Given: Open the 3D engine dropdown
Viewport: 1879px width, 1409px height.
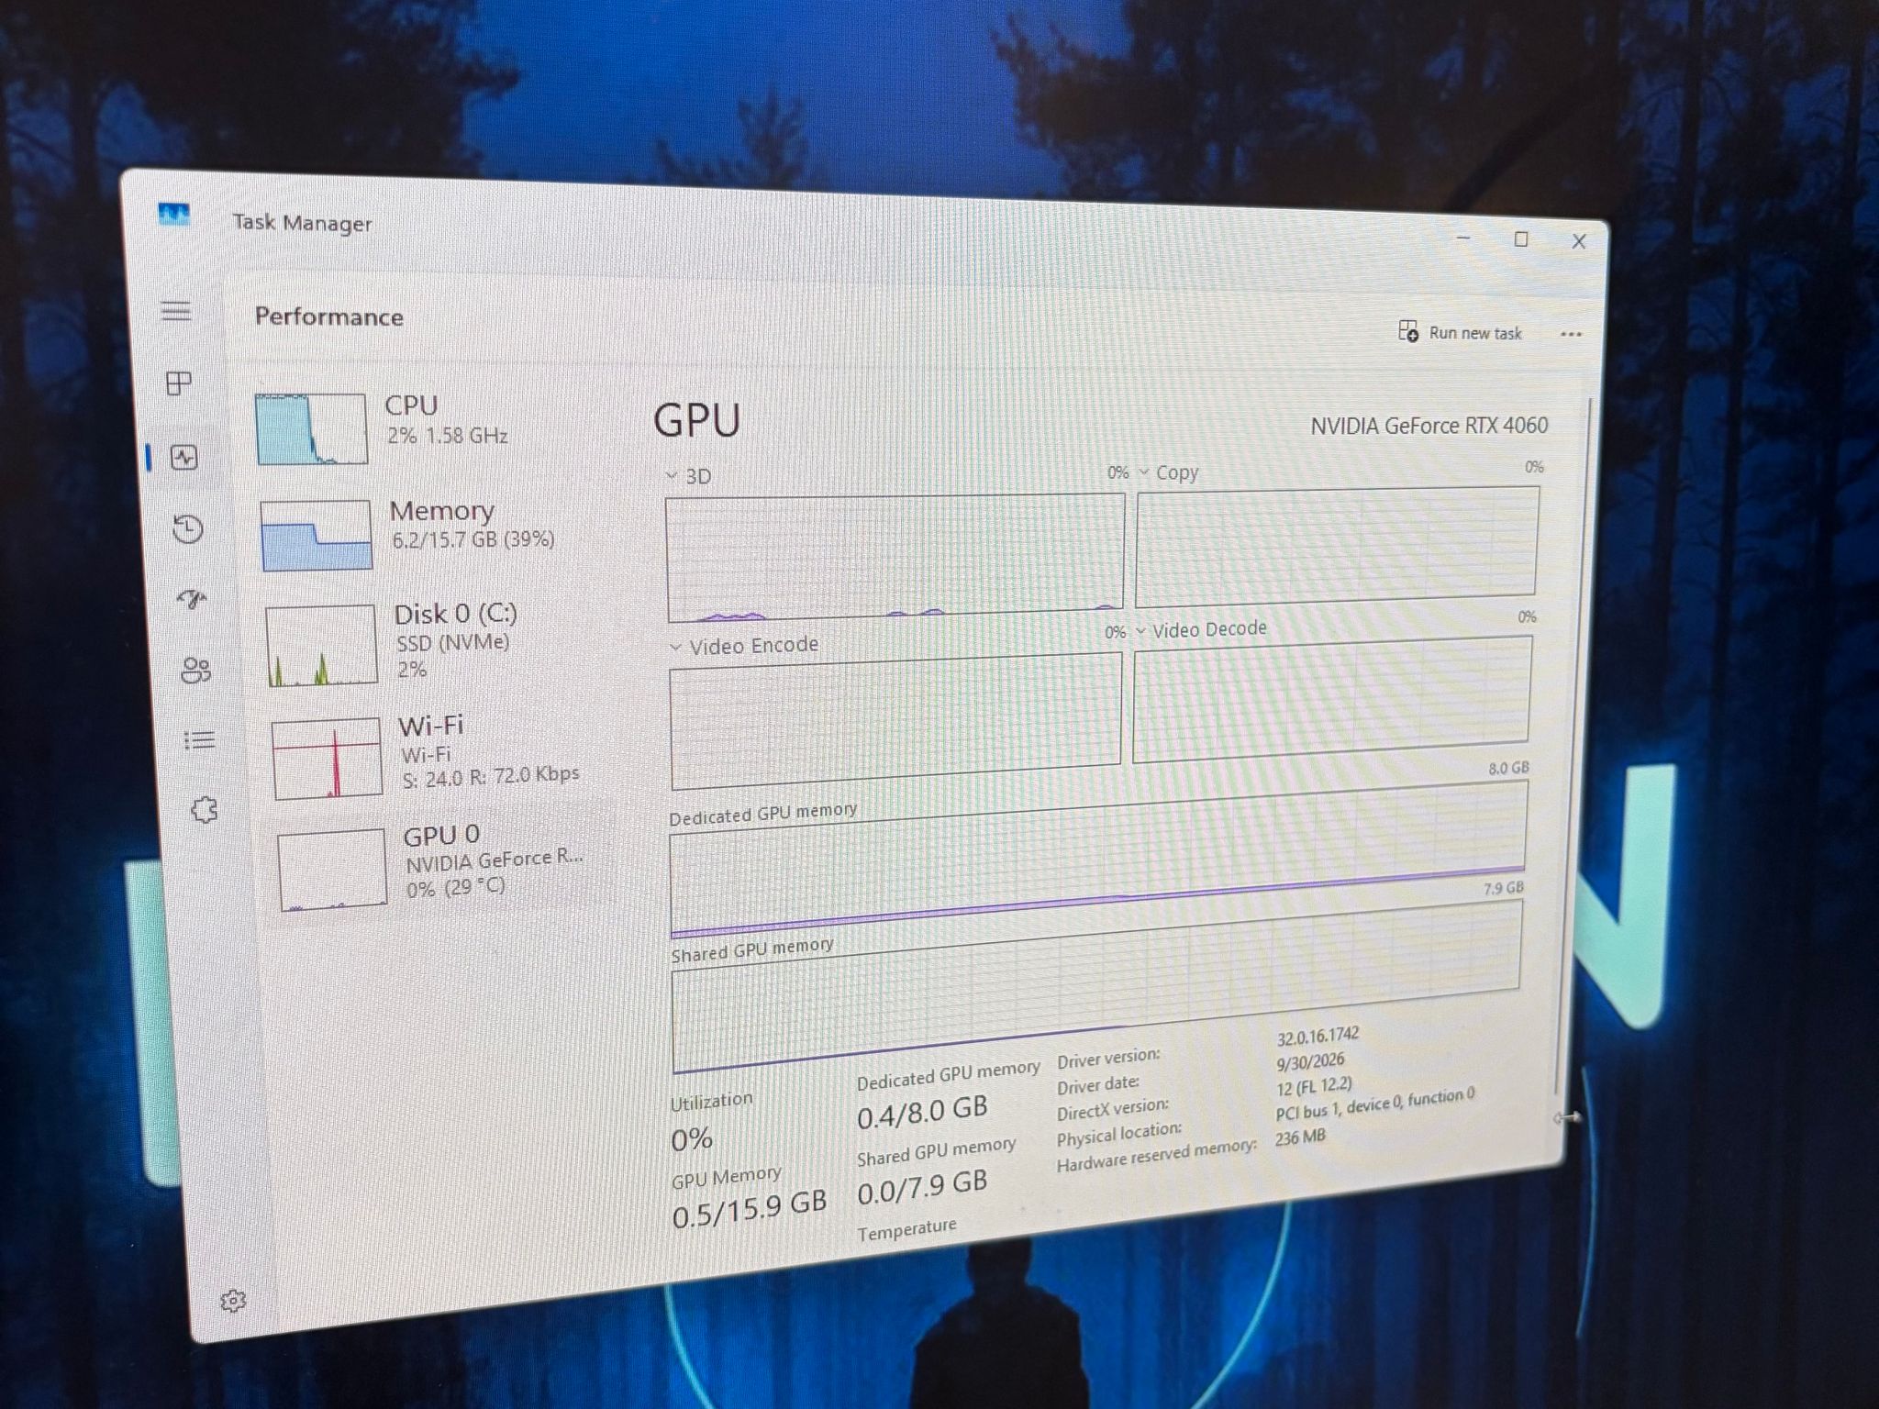Looking at the screenshot, I should tap(689, 476).
